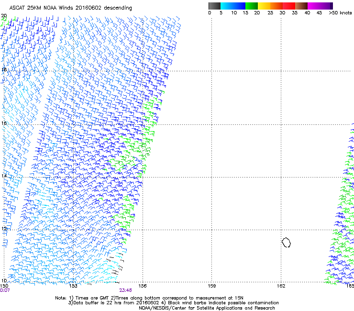Click the latitude label '20' on the left axis
Viewport: 354px width, 311px height.
coord(4,16)
